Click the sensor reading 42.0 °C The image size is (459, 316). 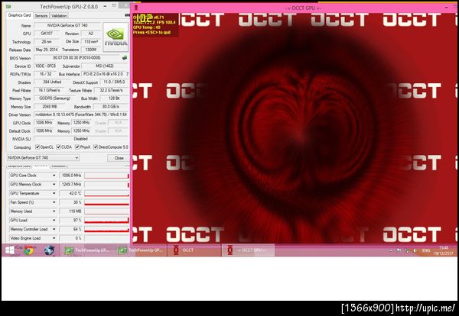click(x=71, y=193)
